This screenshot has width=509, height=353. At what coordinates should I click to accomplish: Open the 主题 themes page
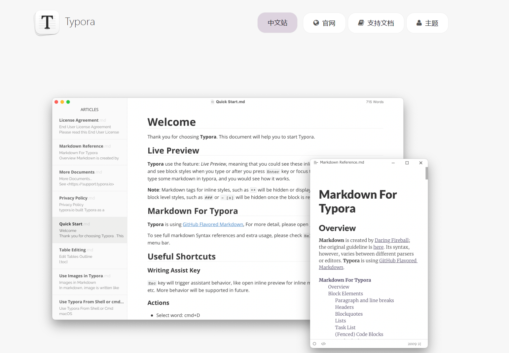tap(427, 23)
